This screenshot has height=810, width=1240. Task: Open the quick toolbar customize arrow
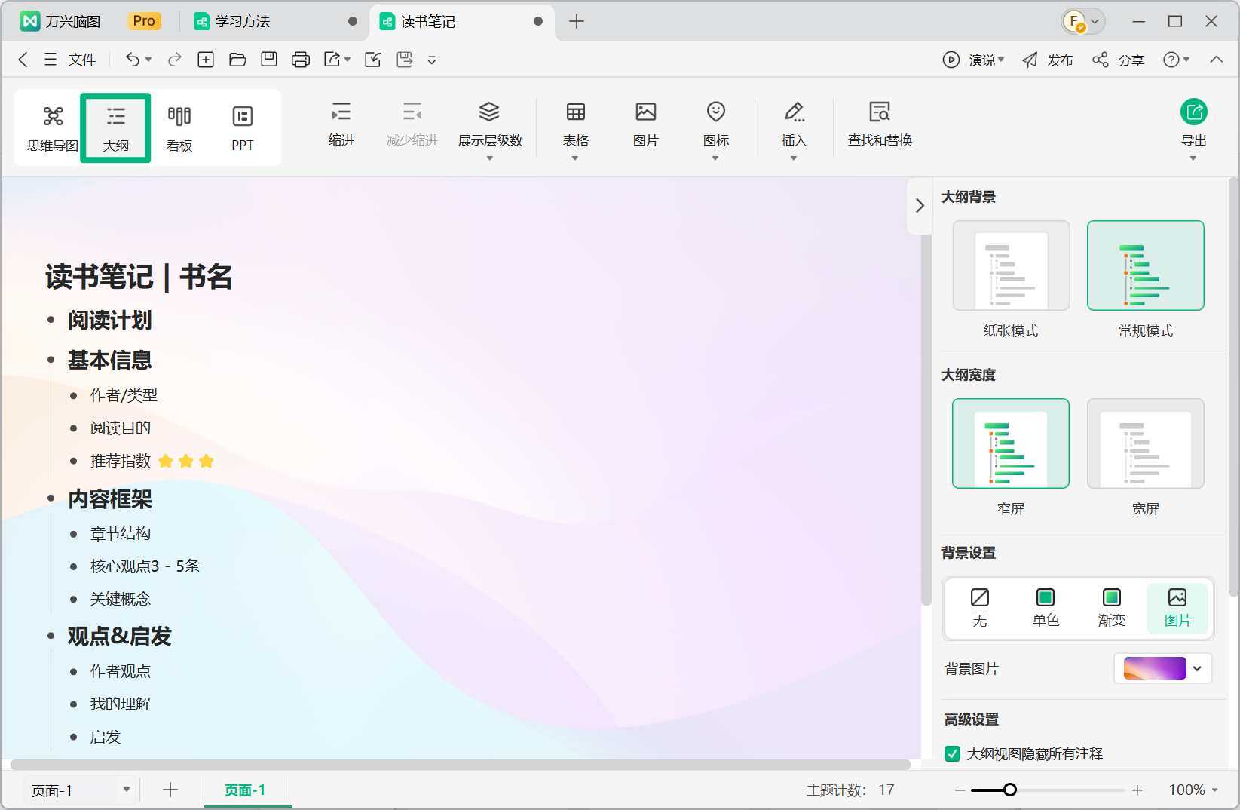click(432, 60)
